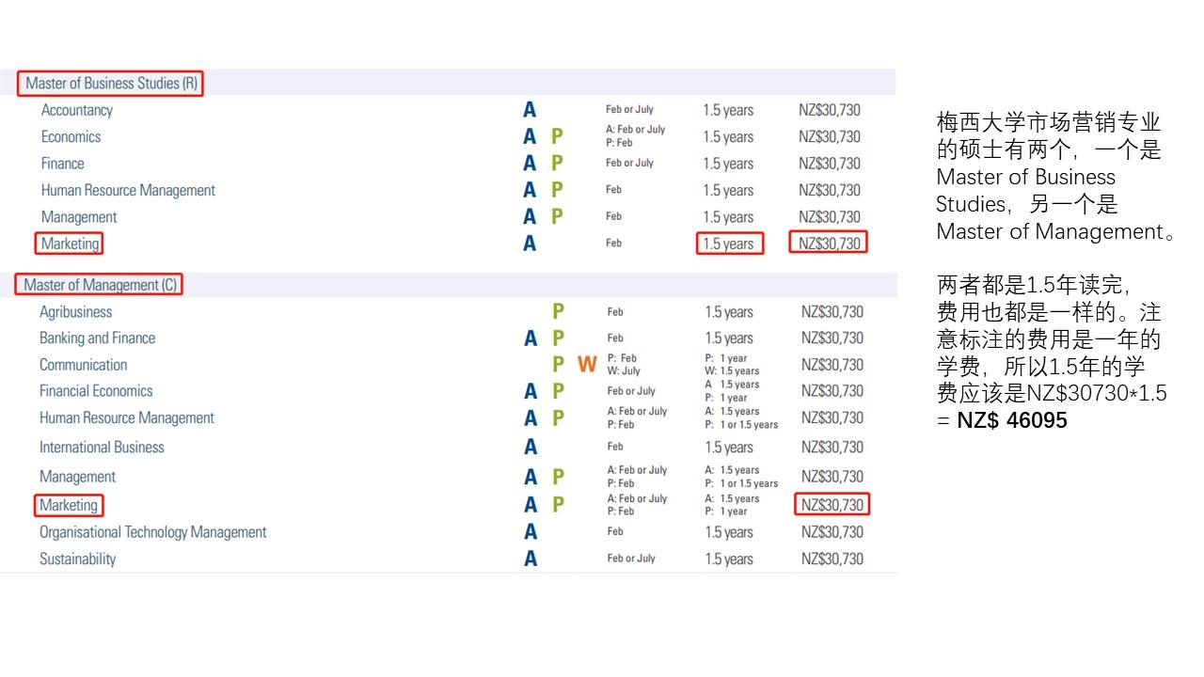Click the boxed NZ$30,730 fee in Management Marketing row

click(832, 505)
